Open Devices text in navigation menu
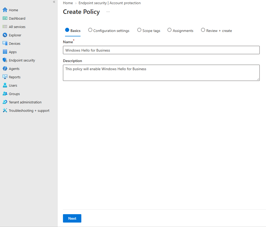The height and width of the screenshot is (227, 266). (x=15, y=43)
